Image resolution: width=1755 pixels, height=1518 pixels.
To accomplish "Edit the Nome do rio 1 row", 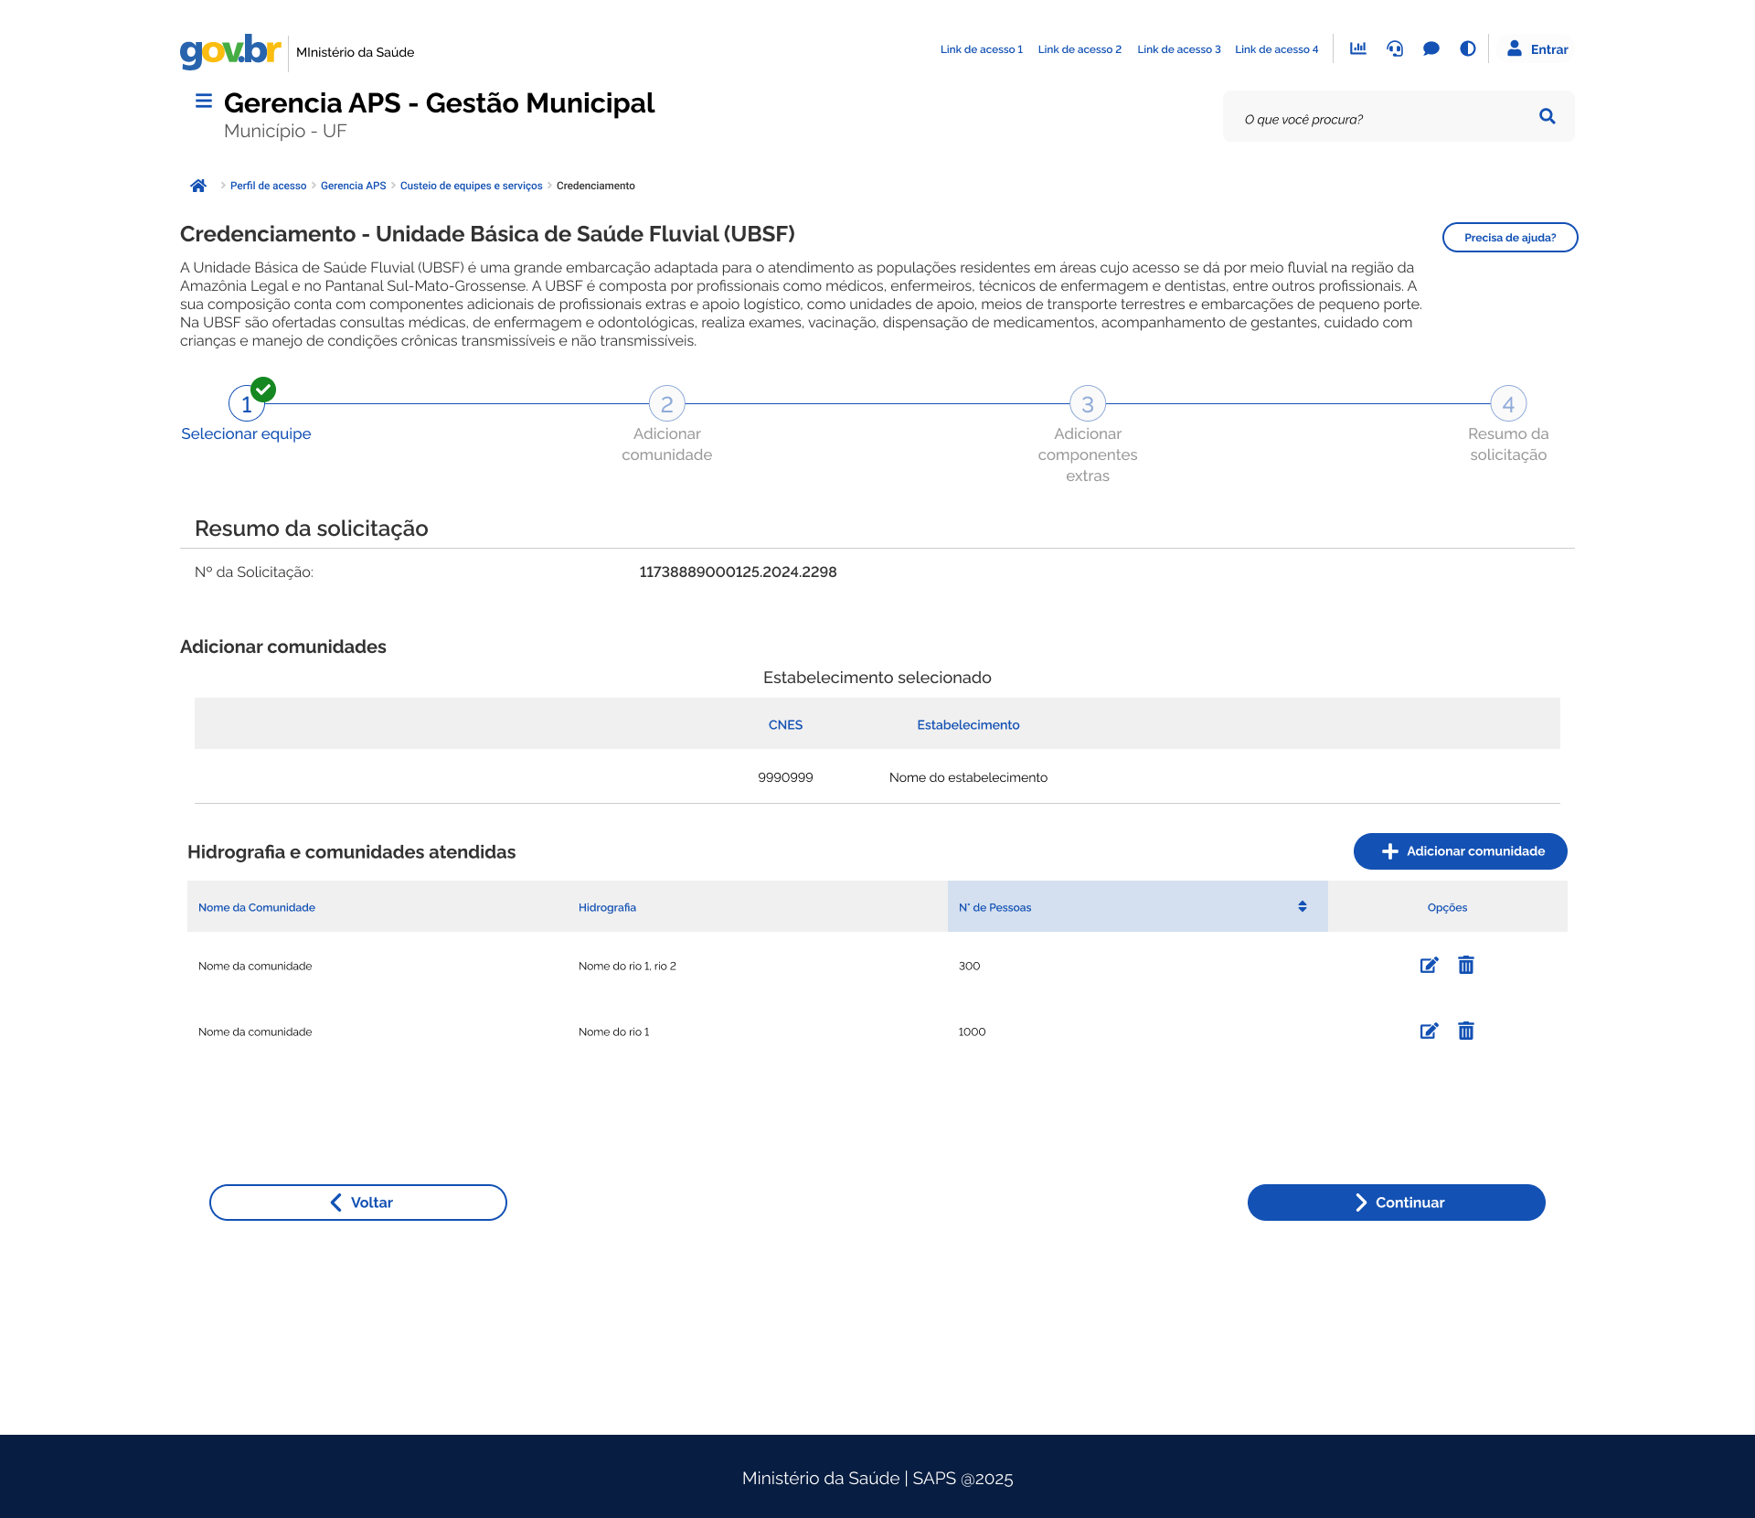I will 1430,1032.
